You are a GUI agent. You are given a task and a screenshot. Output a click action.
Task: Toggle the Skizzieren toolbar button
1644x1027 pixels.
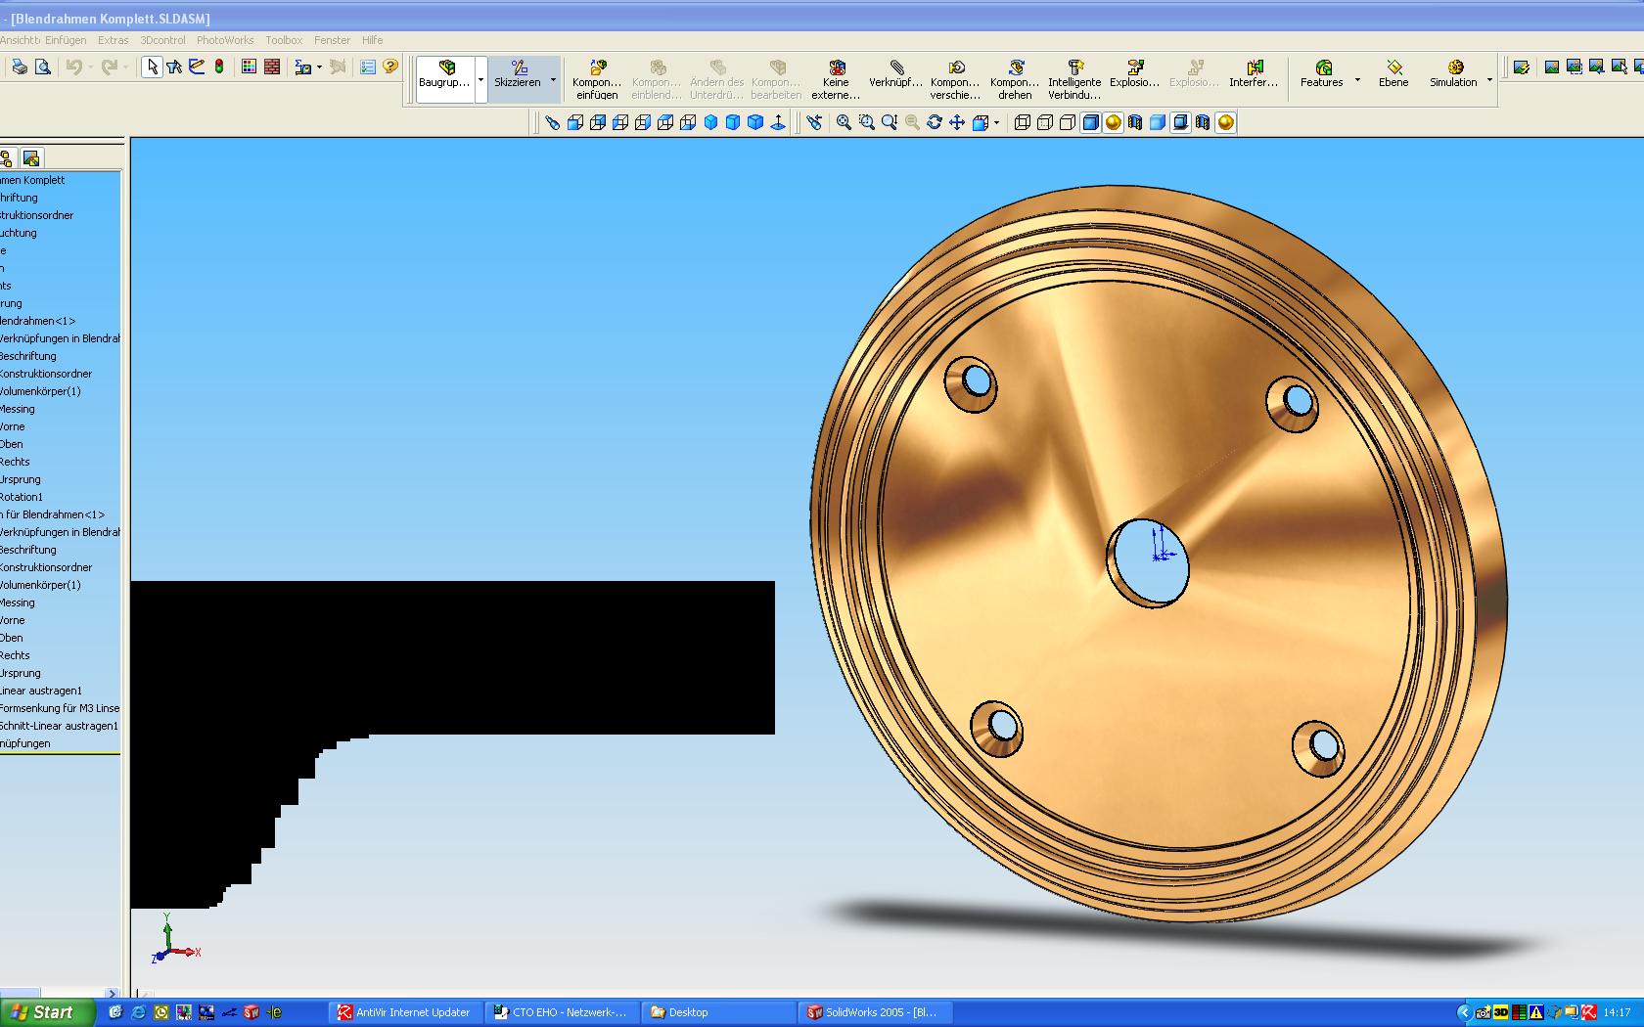pos(518,74)
